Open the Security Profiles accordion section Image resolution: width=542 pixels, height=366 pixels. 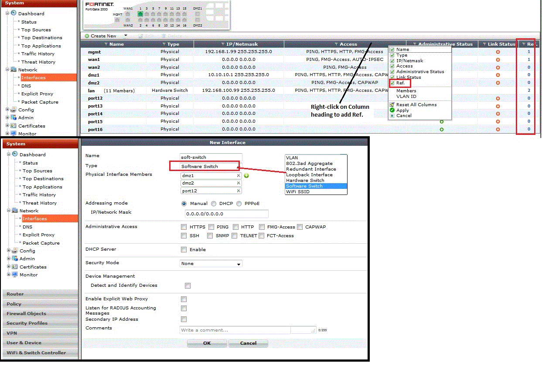point(40,323)
